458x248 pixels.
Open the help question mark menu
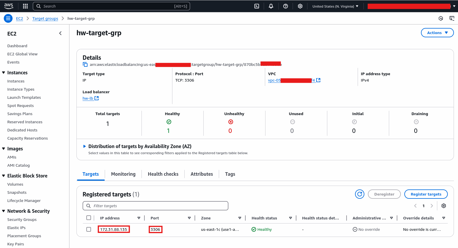(x=286, y=6)
